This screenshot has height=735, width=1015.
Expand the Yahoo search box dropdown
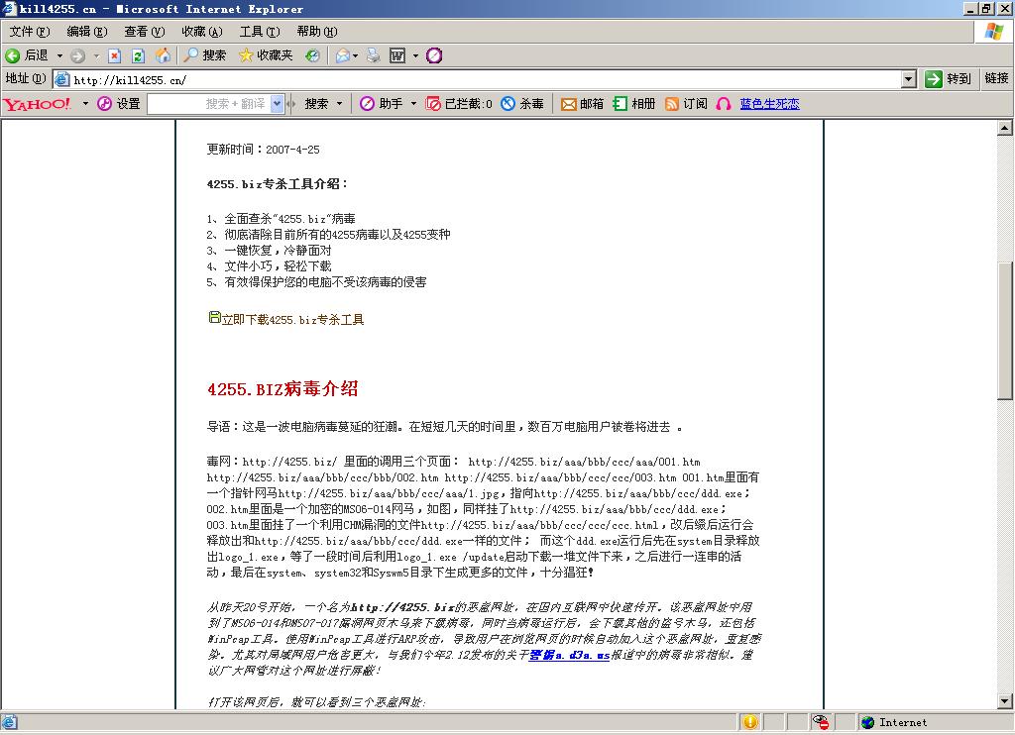[278, 104]
